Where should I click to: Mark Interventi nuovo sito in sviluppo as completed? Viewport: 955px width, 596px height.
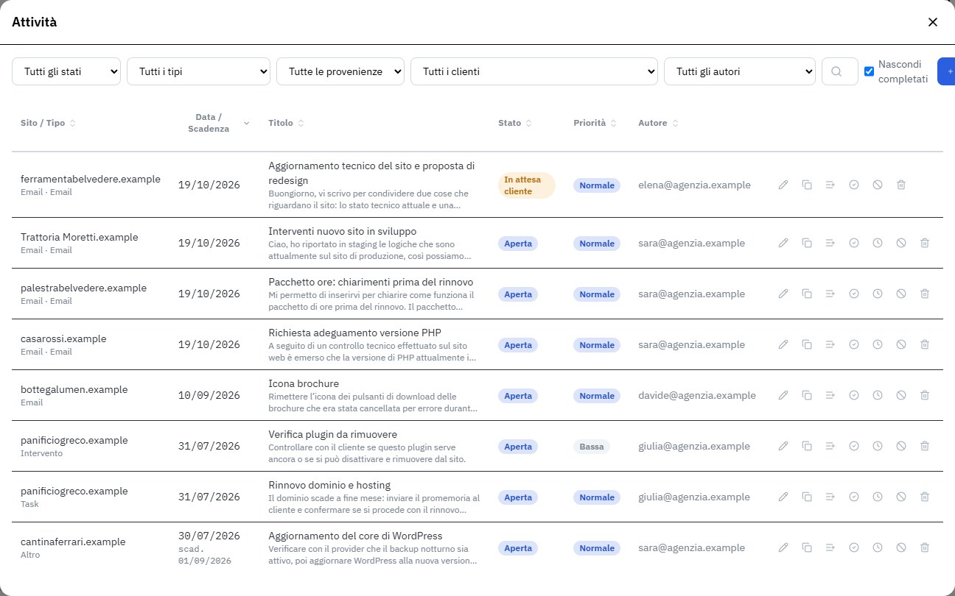coord(854,243)
